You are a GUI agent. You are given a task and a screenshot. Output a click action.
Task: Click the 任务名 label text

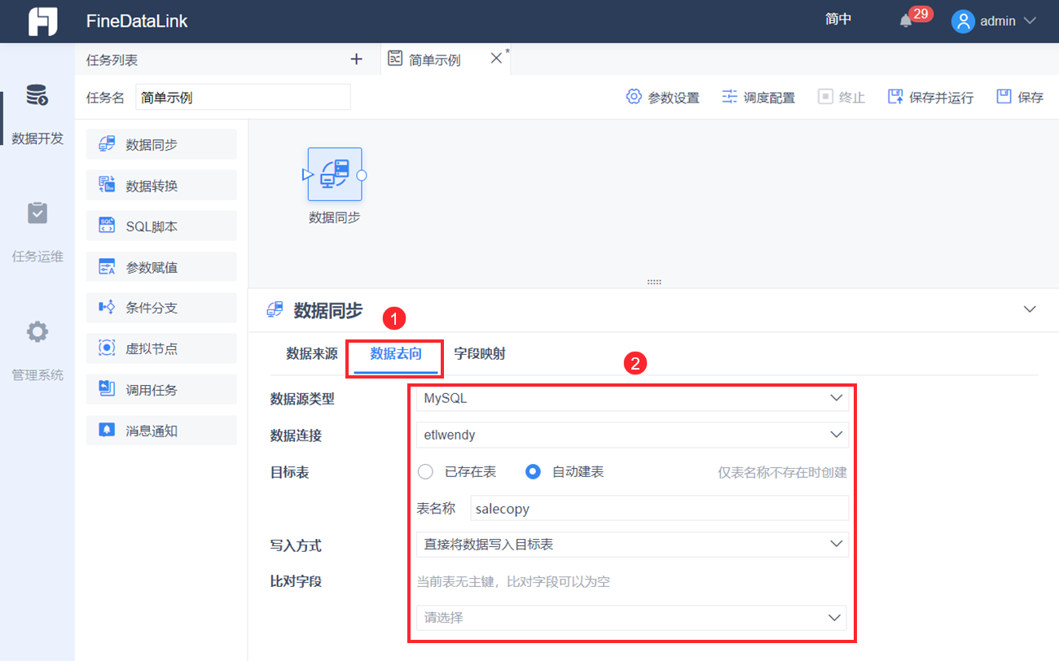point(105,98)
